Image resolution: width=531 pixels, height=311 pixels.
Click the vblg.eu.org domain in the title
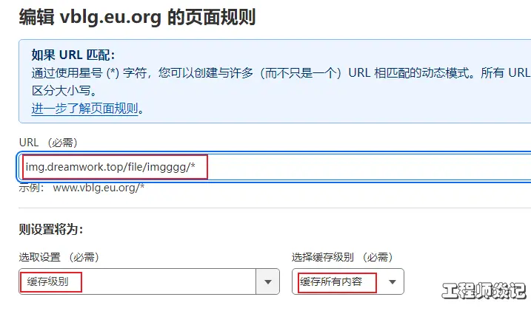110,17
